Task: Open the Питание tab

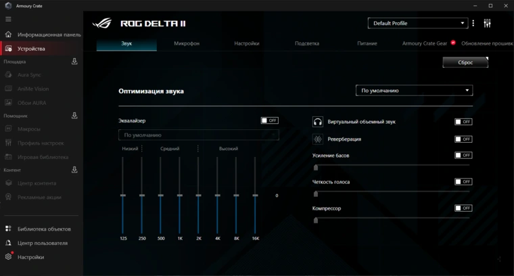Action: (x=367, y=43)
